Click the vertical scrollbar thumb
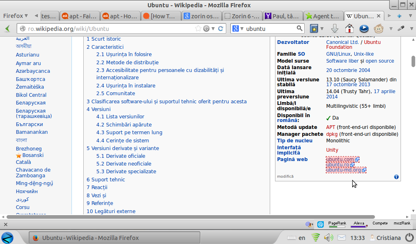This screenshot has width=416, height=244. 413,61
